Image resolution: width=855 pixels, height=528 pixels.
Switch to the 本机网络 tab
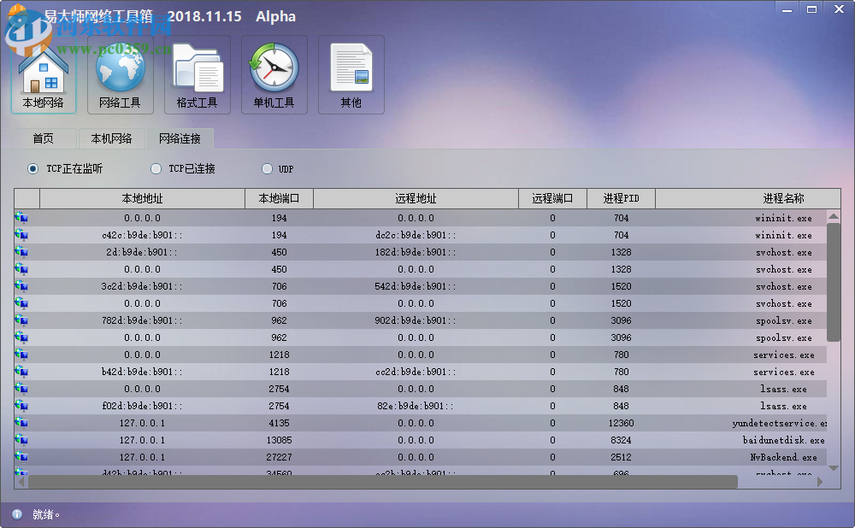coord(111,138)
